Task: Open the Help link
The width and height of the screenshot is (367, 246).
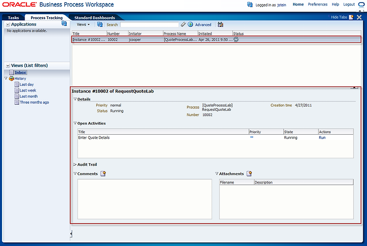Action: [335, 4]
